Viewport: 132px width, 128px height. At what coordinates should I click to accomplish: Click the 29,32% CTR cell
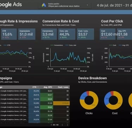pos(34,120)
